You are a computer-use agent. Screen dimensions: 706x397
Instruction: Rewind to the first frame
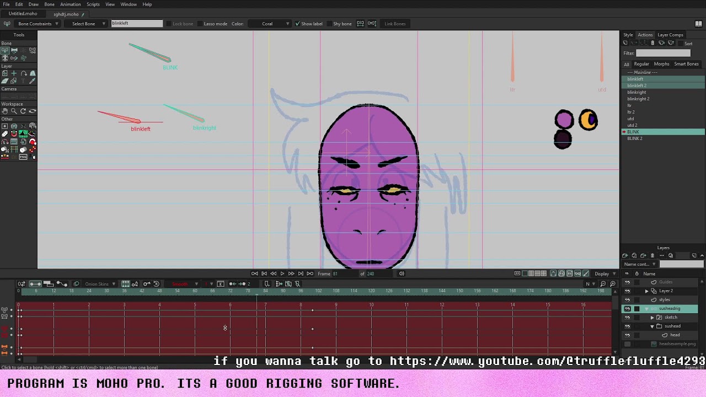tap(255, 273)
